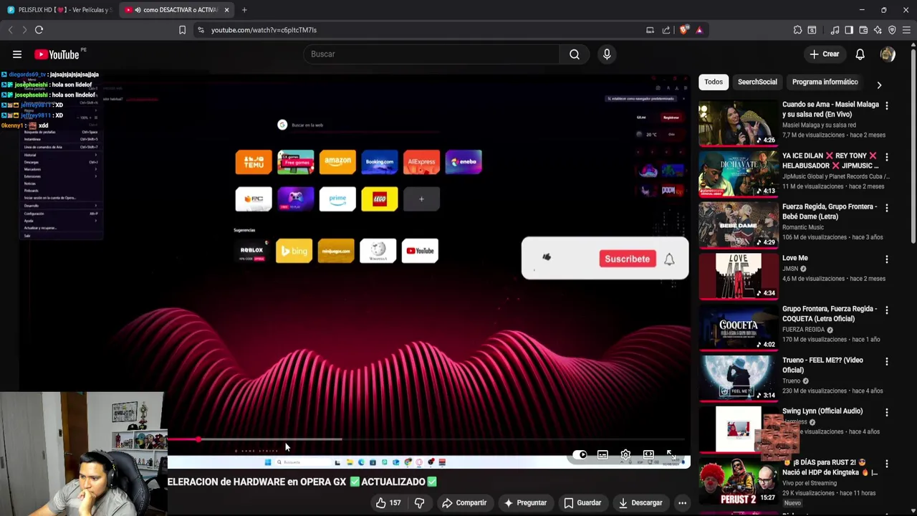Go back to the previous page
The height and width of the screenshot is (516, 917).
coord(11,30)
